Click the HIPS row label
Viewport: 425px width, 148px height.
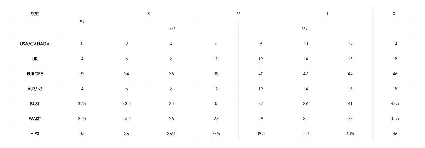tap(35, 134)
